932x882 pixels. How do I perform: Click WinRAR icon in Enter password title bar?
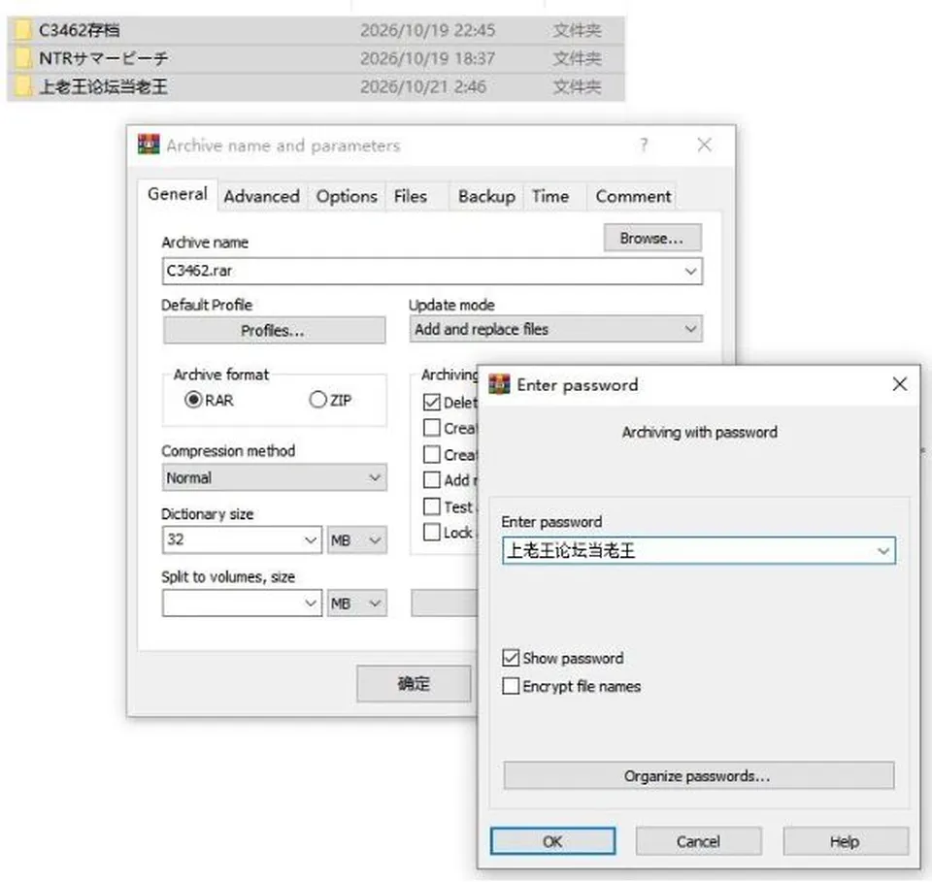point(499,384)
